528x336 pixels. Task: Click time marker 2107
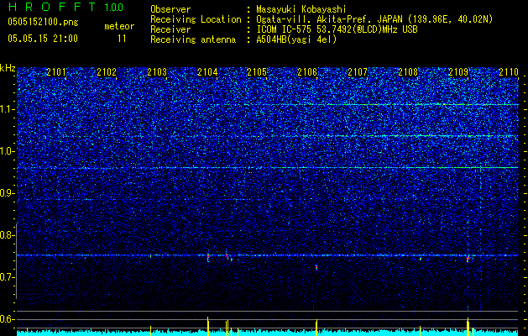click(358, 71)
